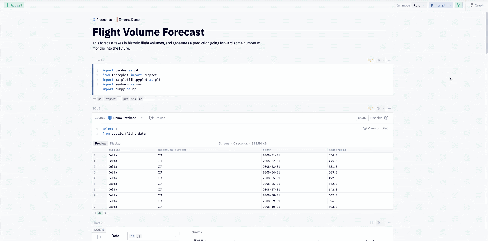The image size is (488, 241).
Task: Open more options for Imports cell
Action: pos(390,60)
